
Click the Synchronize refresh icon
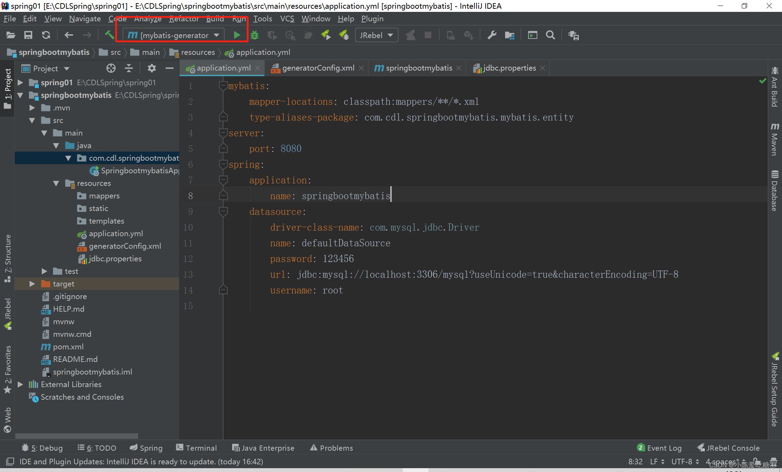pos(46,35)
